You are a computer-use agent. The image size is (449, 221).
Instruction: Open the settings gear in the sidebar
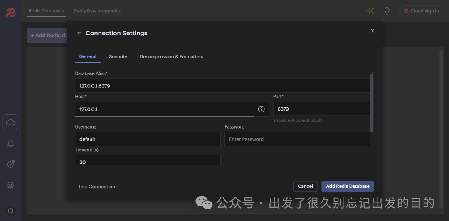pyautogui.click(x=11, y=185)
